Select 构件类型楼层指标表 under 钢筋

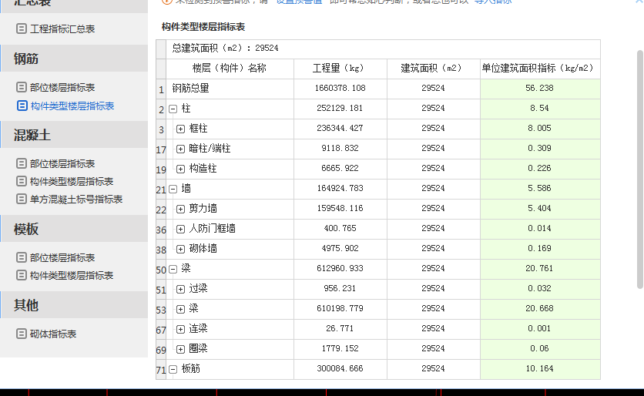72,106
